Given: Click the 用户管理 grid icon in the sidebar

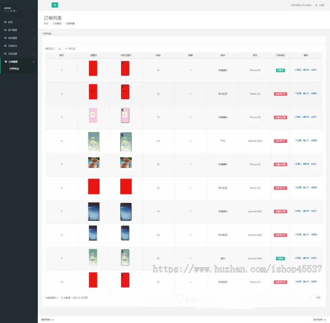Looking at the screenshot, I should click(x=5, y=30).
